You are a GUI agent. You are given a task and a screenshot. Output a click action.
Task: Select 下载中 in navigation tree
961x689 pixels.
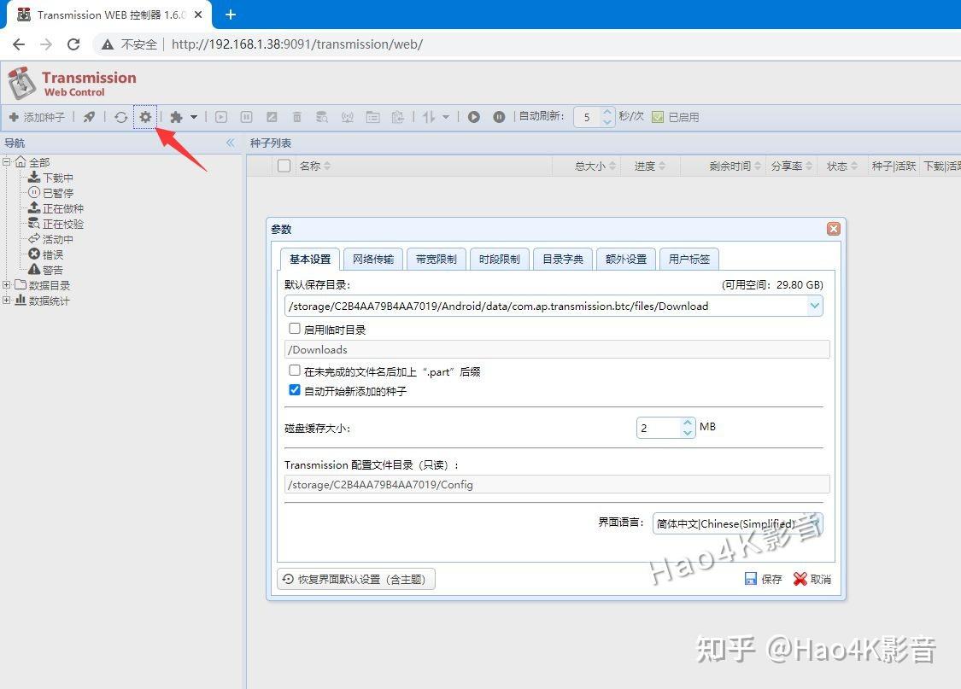click(51, 178)
